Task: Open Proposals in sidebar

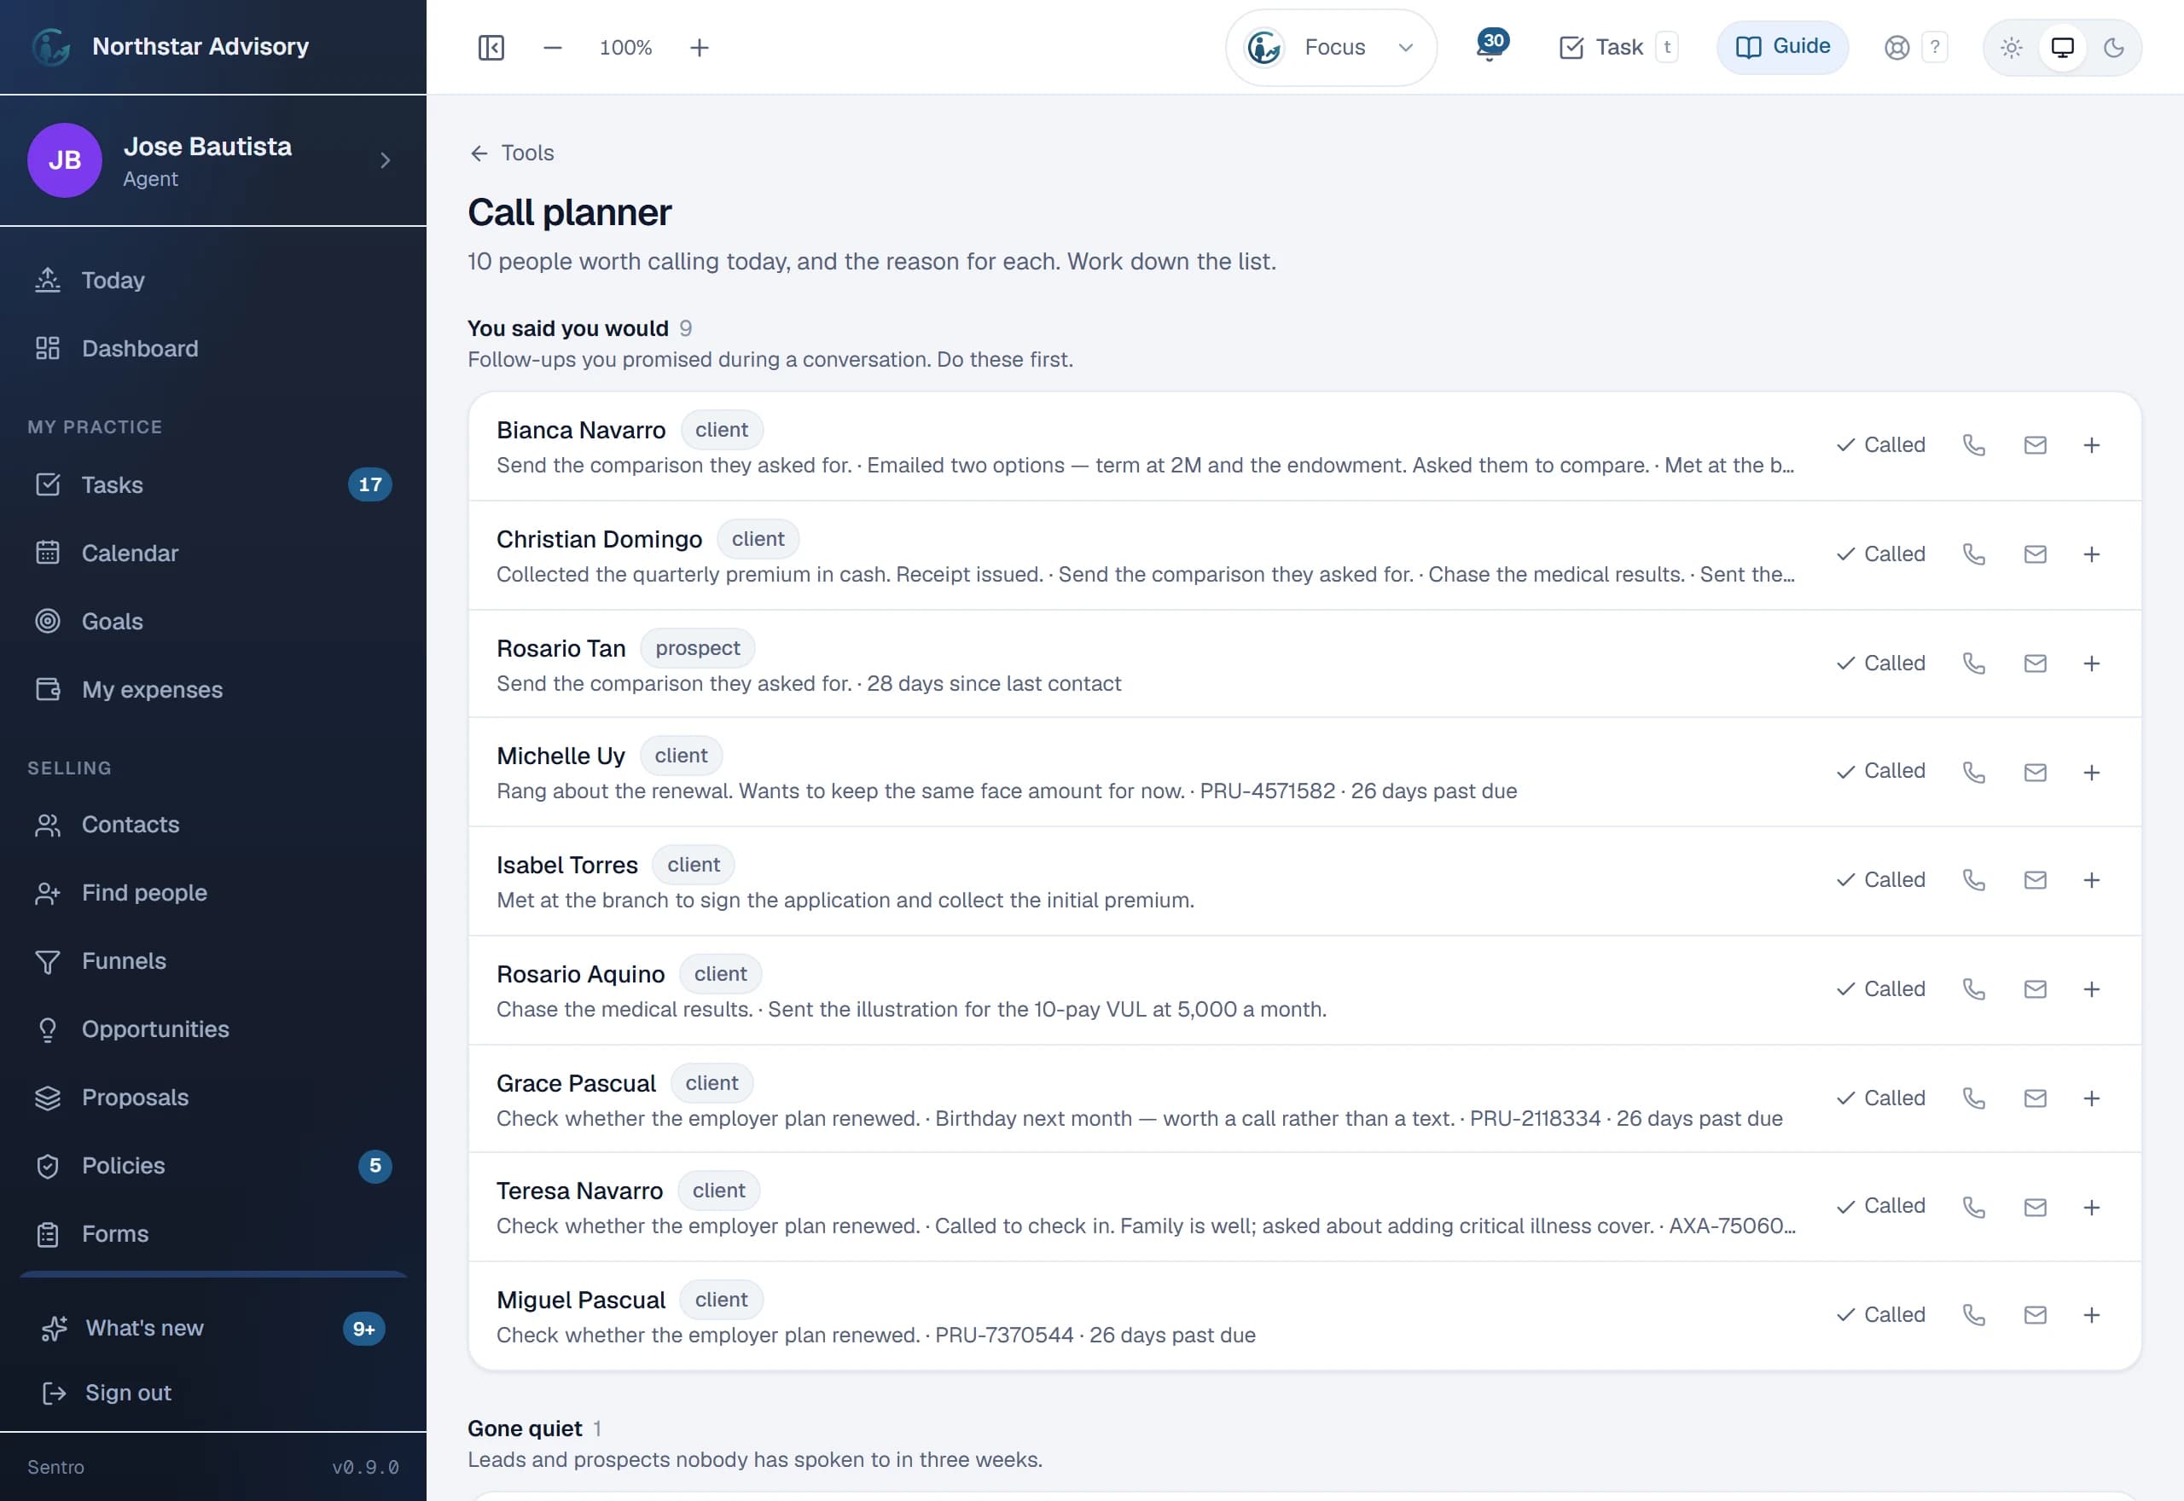Action: [x=212, y=1098]
